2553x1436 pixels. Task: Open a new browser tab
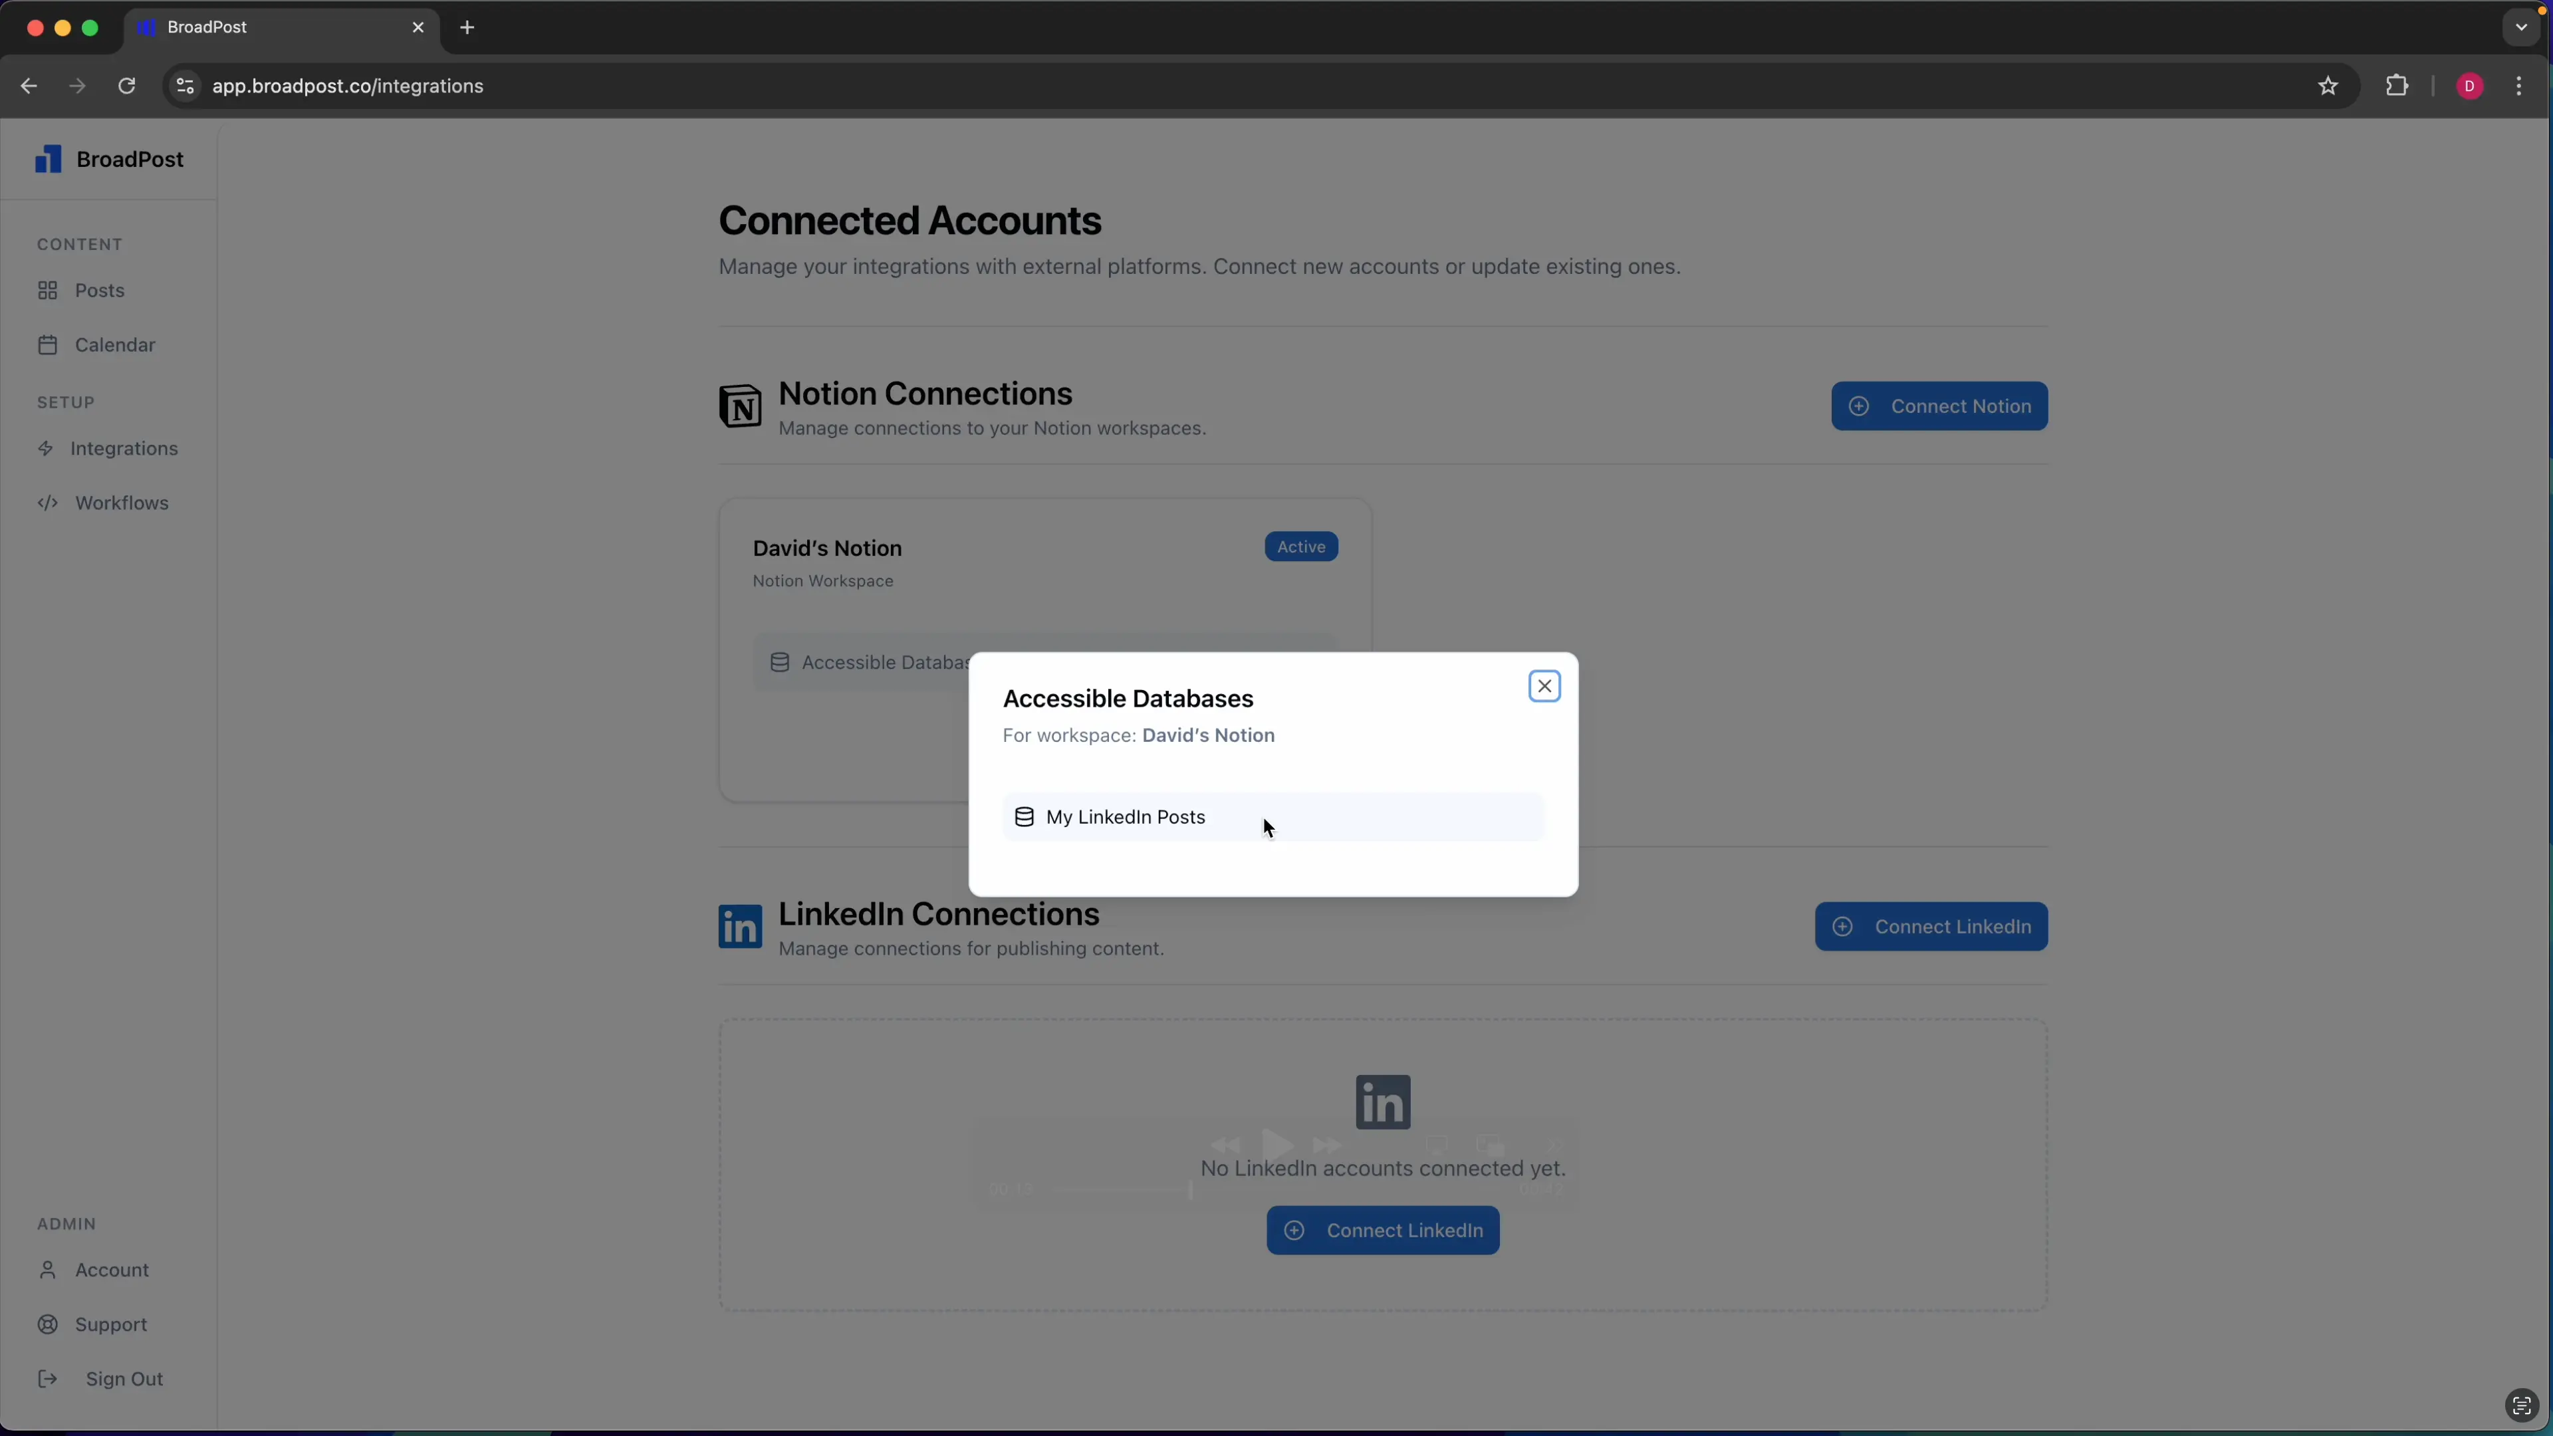pos(466,28)
